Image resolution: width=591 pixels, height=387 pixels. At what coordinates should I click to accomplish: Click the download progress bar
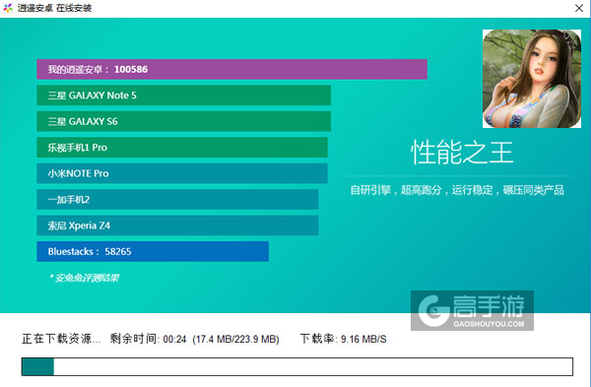click(297, 366)
